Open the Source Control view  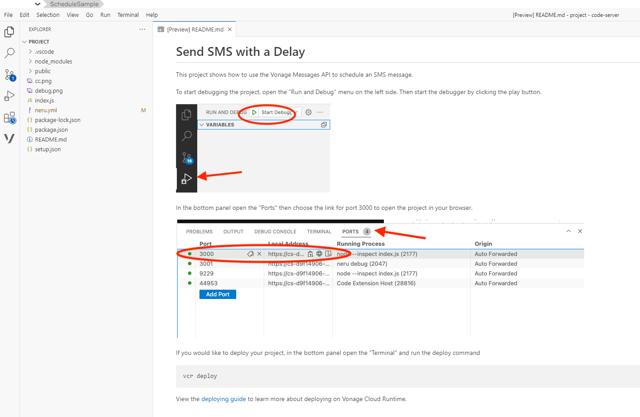click(9, 75)
